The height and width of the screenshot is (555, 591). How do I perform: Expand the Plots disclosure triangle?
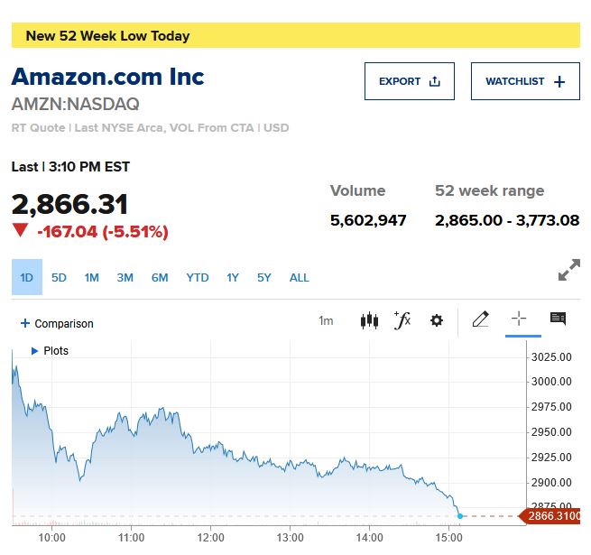click(35, 351)
